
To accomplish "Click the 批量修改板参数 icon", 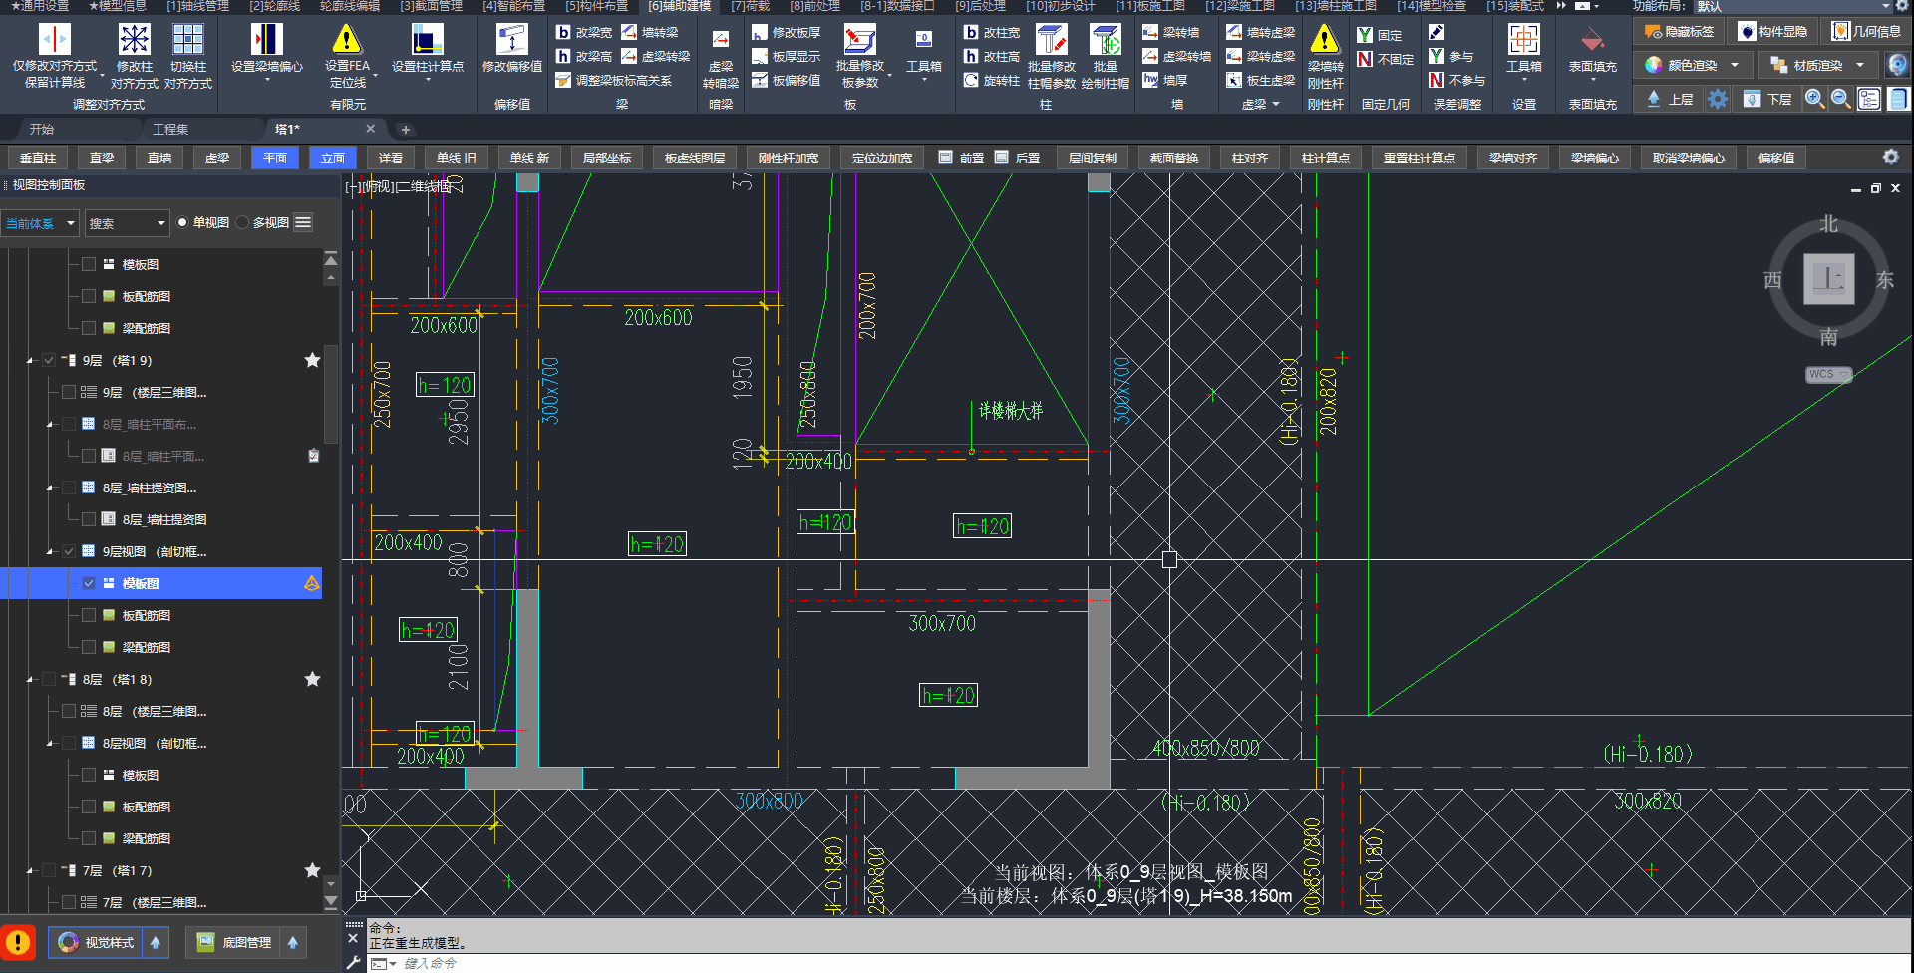I will [x=859, y=40].
